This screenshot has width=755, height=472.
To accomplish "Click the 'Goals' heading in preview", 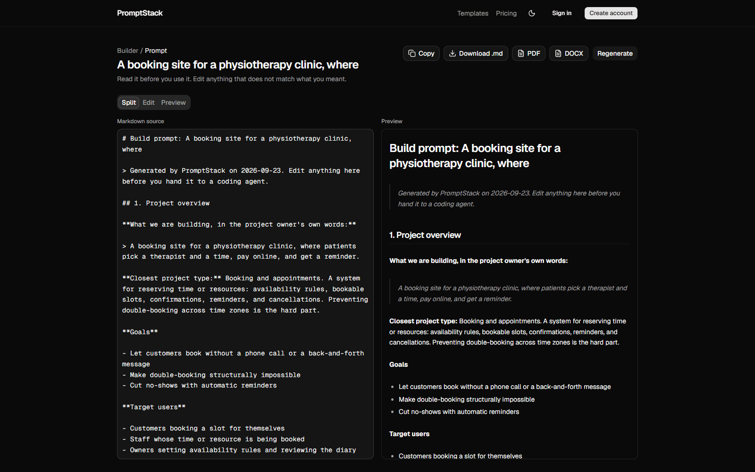I will (x=398, y=364).
